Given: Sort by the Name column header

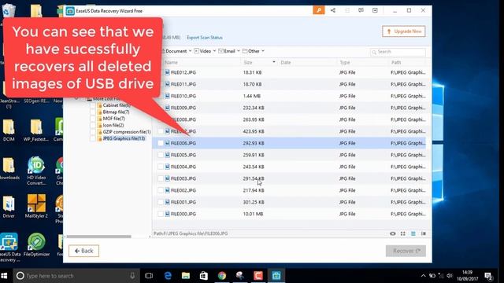Looking at the screenshot, I should coord(171,62).
